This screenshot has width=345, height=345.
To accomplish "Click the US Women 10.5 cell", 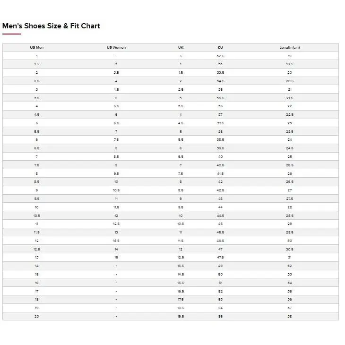I will point(116,190).
